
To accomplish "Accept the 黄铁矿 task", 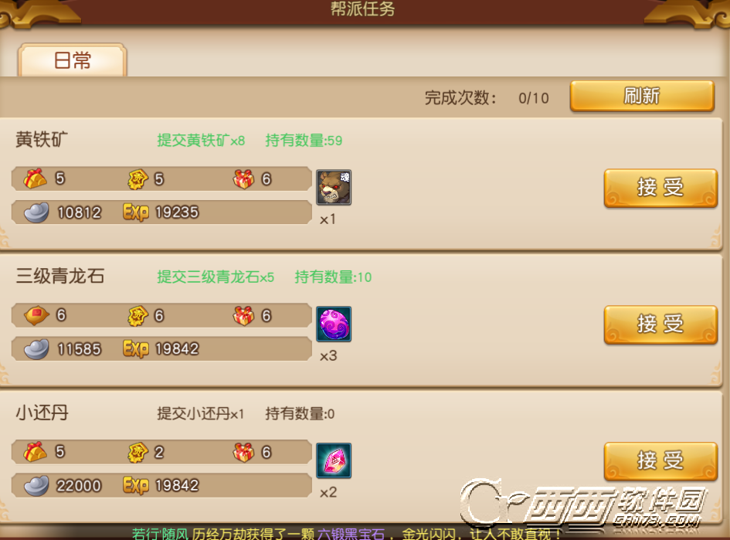I will coord(660,188).
